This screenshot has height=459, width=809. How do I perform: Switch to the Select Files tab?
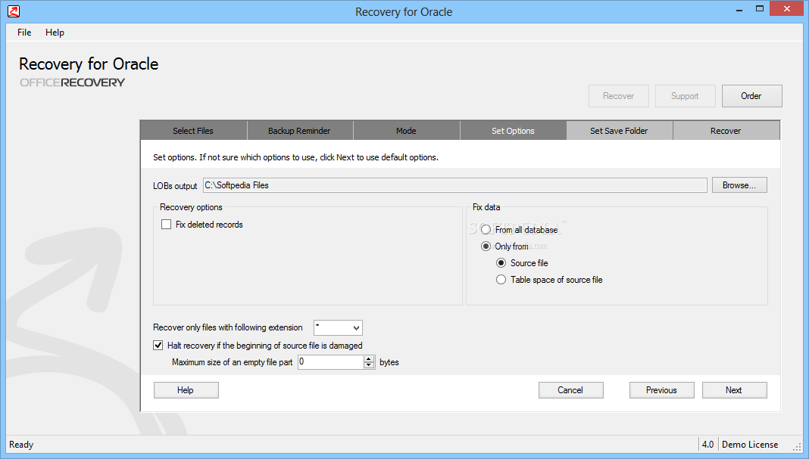pyautogui.click(x=193, y=131)
